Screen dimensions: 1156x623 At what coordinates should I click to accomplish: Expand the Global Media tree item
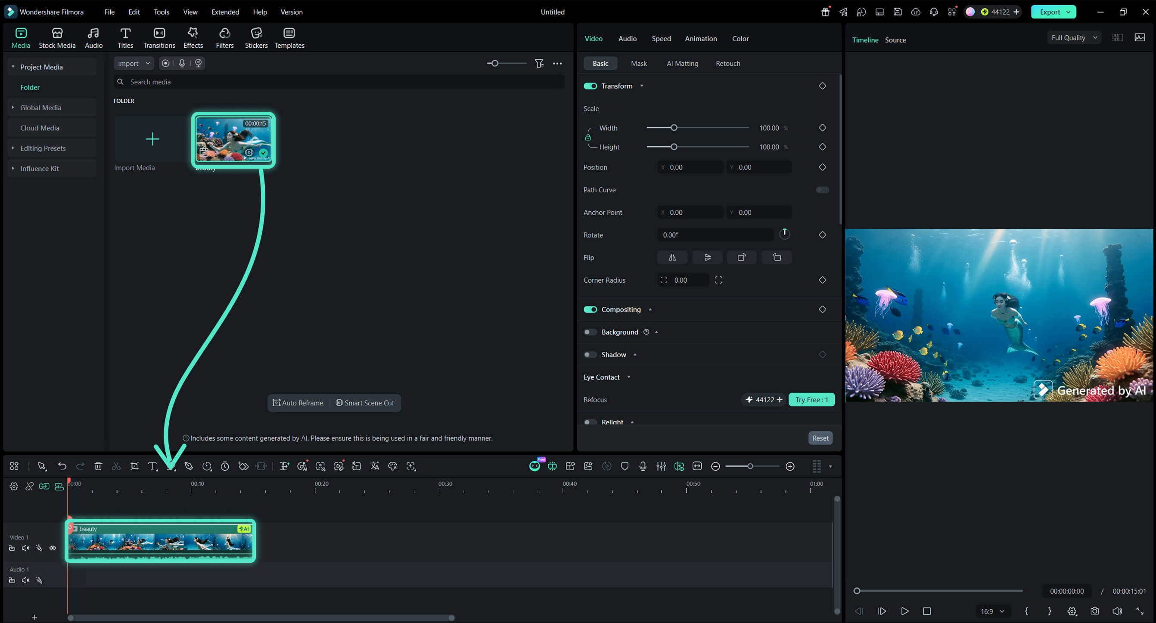(13, 108)
